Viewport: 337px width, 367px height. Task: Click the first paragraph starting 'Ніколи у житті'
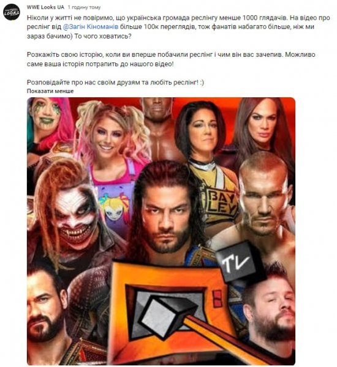pyautogui.click(x=178, y=27)
